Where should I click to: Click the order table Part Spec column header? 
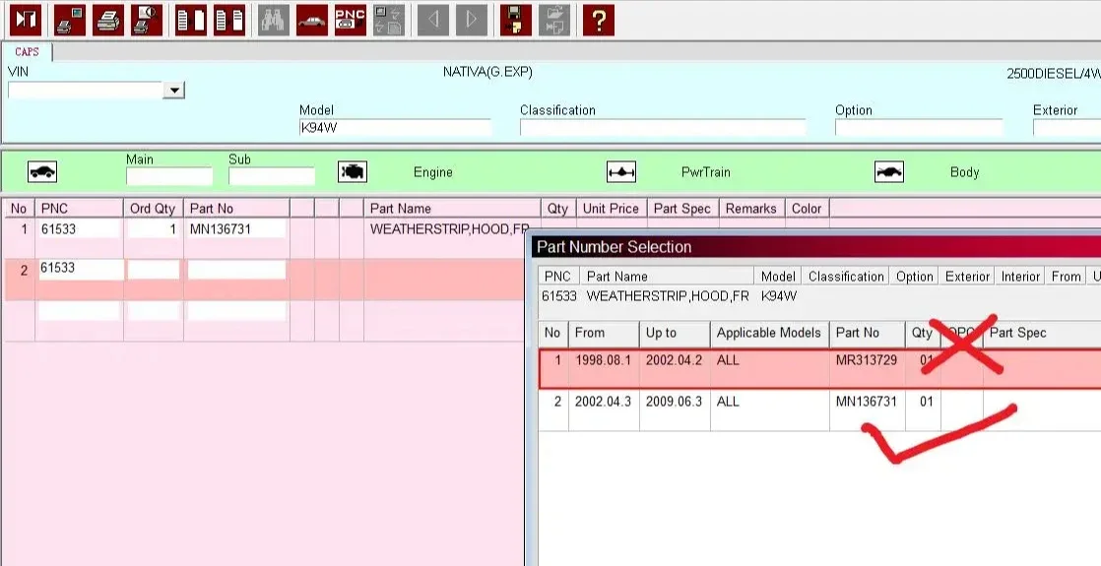pos(682,209)
